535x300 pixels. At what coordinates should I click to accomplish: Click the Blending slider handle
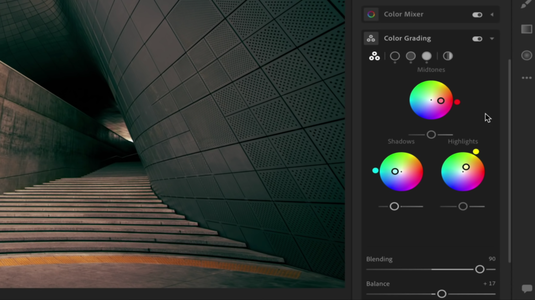[x=480, y=269]
